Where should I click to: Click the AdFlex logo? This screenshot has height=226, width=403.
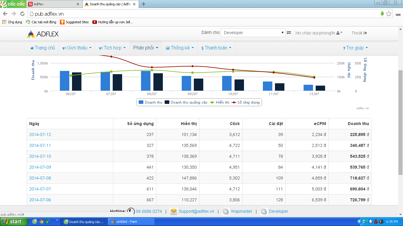[x=43, y=34]
